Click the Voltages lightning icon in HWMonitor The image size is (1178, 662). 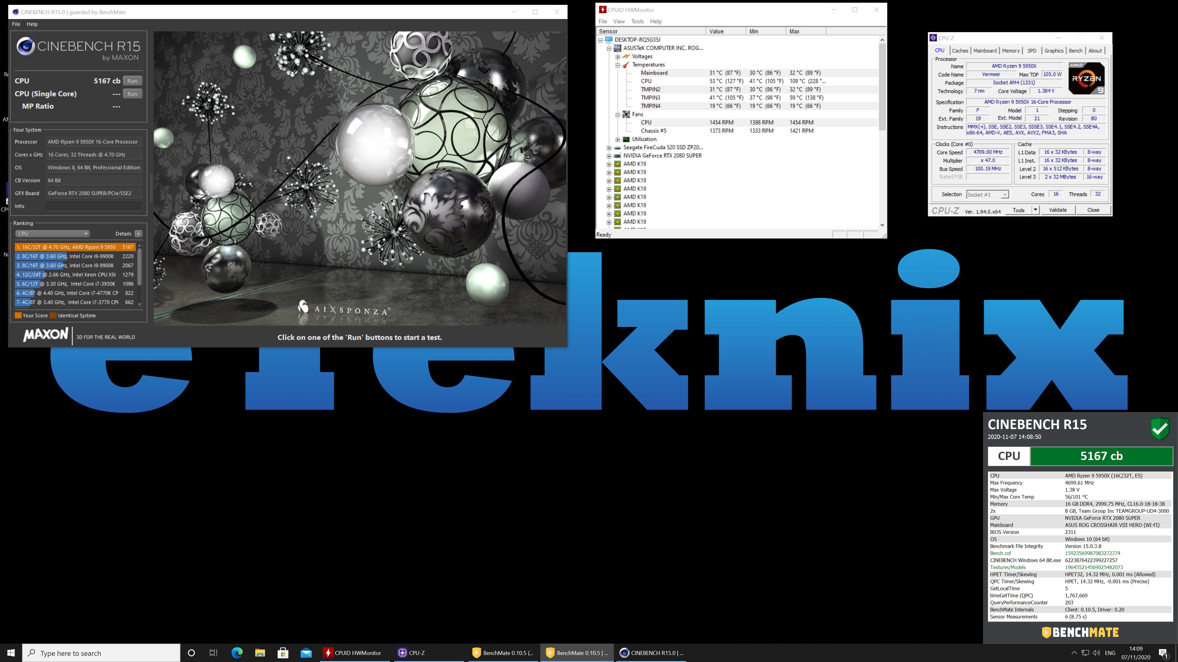point(626,57)
